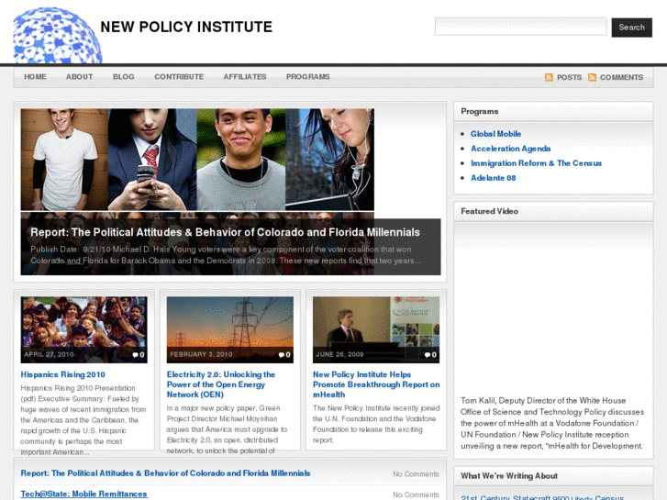Click the Hispanics Rising crowd thumbnail
The height and width of the screenshot is (500, 667).
[83, 329]
